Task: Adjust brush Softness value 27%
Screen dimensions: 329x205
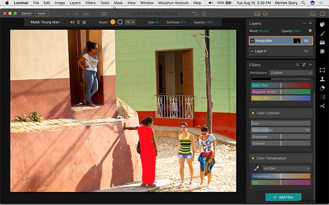Action: [x=183, y=22]
